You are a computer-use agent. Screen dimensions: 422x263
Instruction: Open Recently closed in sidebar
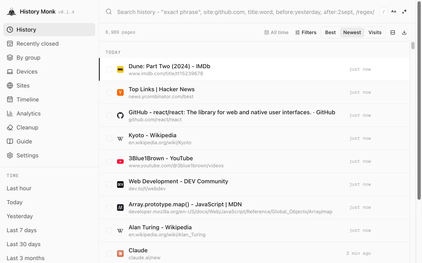coord(49,44)
